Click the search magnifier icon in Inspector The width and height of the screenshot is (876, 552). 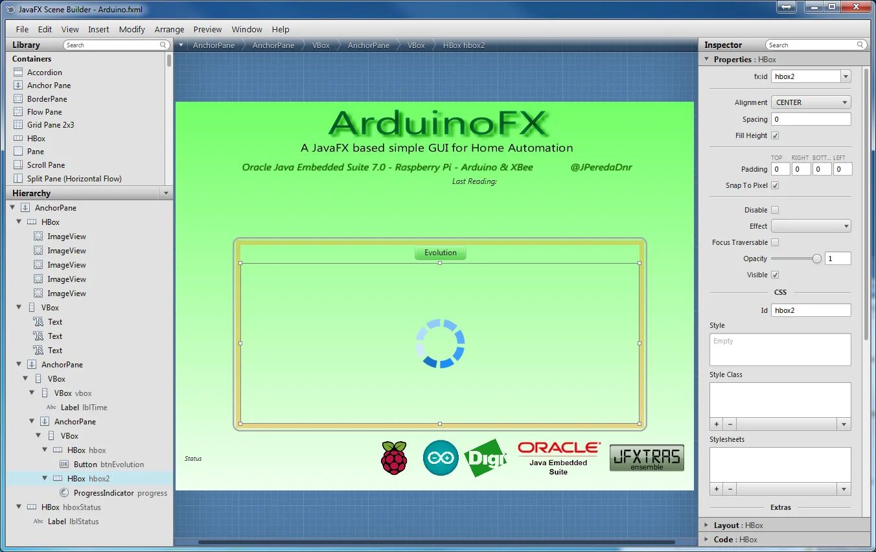point(860,45)
